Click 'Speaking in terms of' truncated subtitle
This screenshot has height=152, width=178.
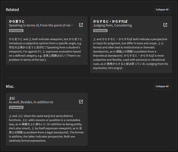click(41, 26)
